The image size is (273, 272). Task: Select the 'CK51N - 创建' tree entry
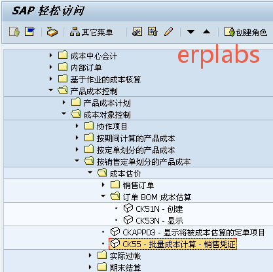[159, 209]
